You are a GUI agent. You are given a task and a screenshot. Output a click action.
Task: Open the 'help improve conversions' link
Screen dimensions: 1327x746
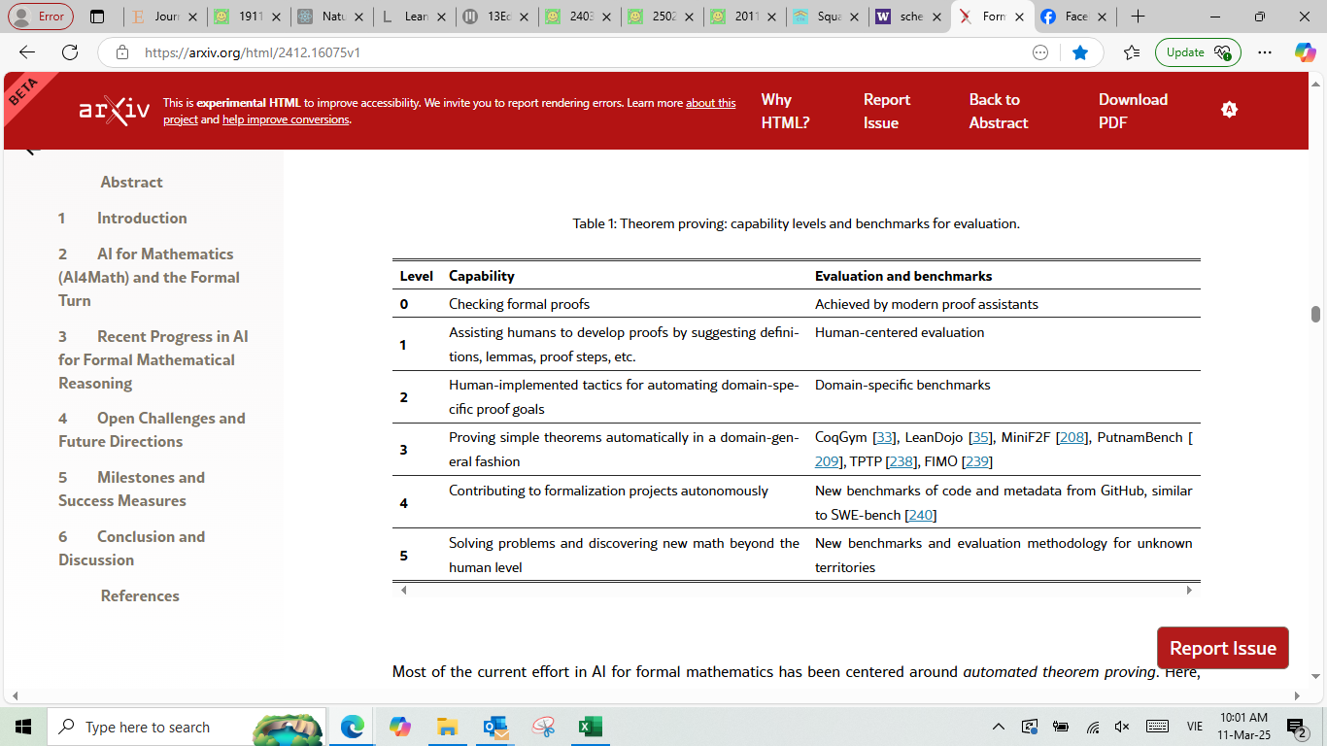(x=286, y=119)
